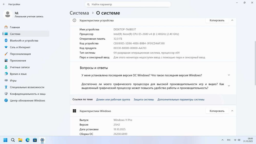Open Защита системы link
256x144 pixels.
coord(144,99)
